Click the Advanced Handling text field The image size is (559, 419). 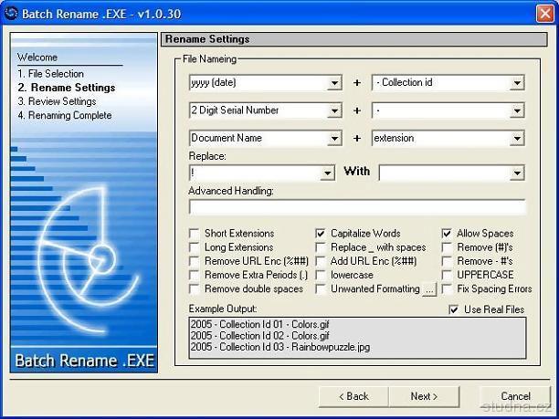click(356, 207)
